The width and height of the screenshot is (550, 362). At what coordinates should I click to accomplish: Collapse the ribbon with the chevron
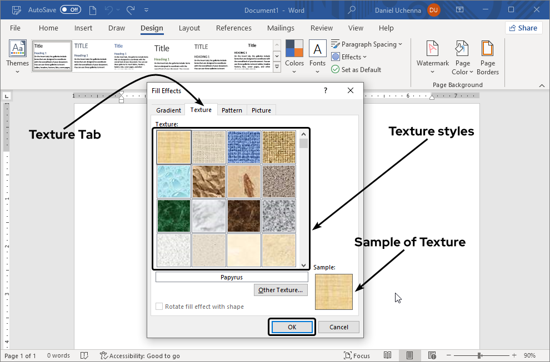(542, 85)
